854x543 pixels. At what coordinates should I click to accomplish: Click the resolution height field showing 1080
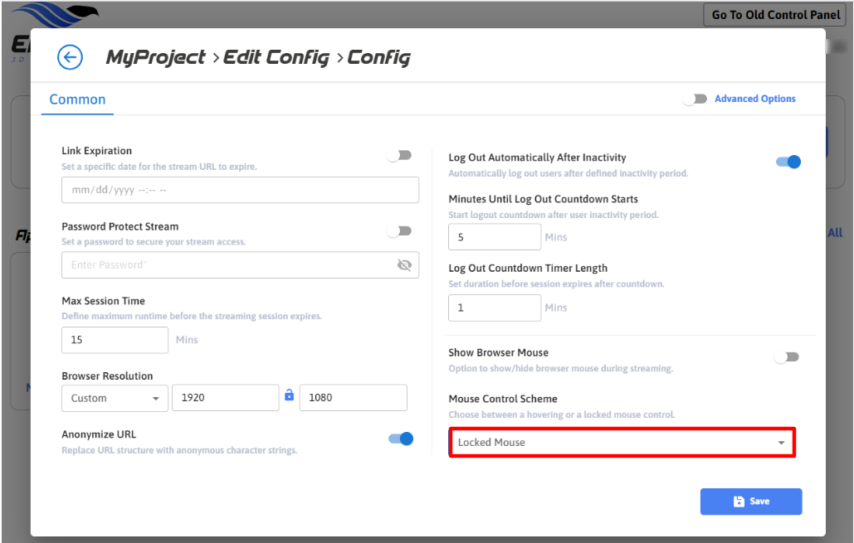click(x=353, y=398)
